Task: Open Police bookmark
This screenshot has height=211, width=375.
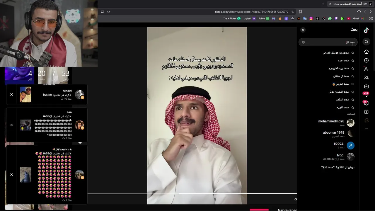Action: coord(264,18)
